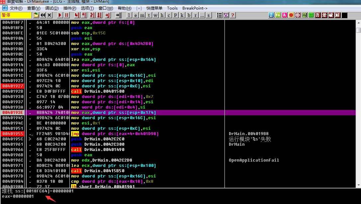Open the 帮助(H) menu
Screen dimensions: 361x204
125,8
